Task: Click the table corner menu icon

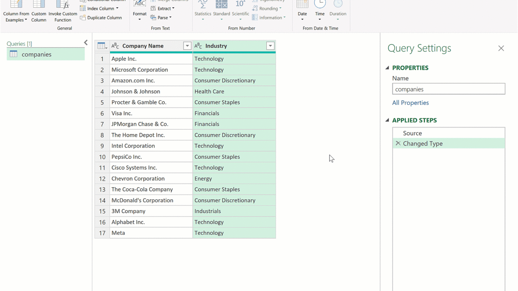Action: pyautogui.click(x=102, y=46)
